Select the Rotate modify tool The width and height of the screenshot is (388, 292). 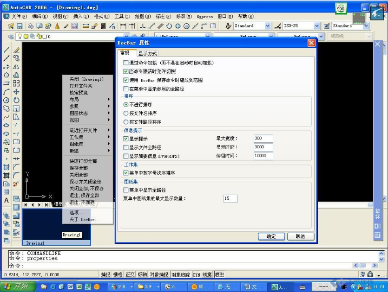(x=16, y=100)
